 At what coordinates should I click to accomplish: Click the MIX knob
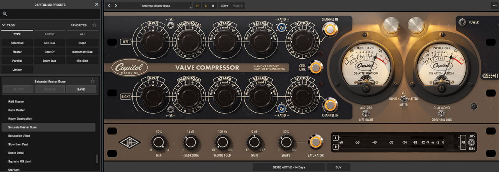coord(159,142)
